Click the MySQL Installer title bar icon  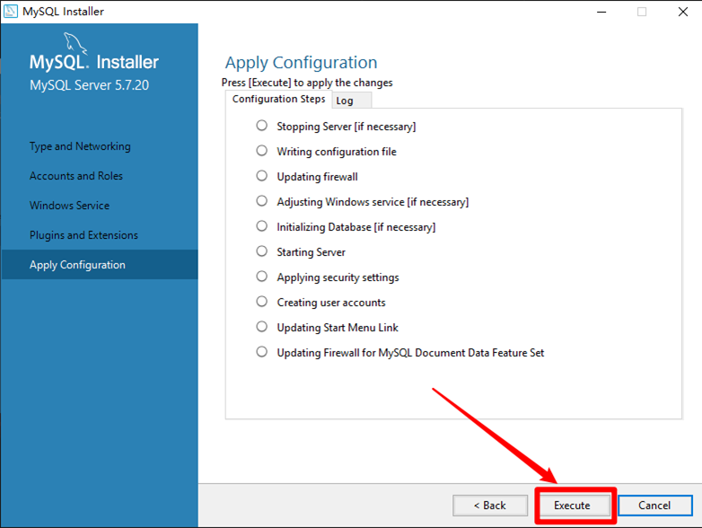tap(11, 11)
